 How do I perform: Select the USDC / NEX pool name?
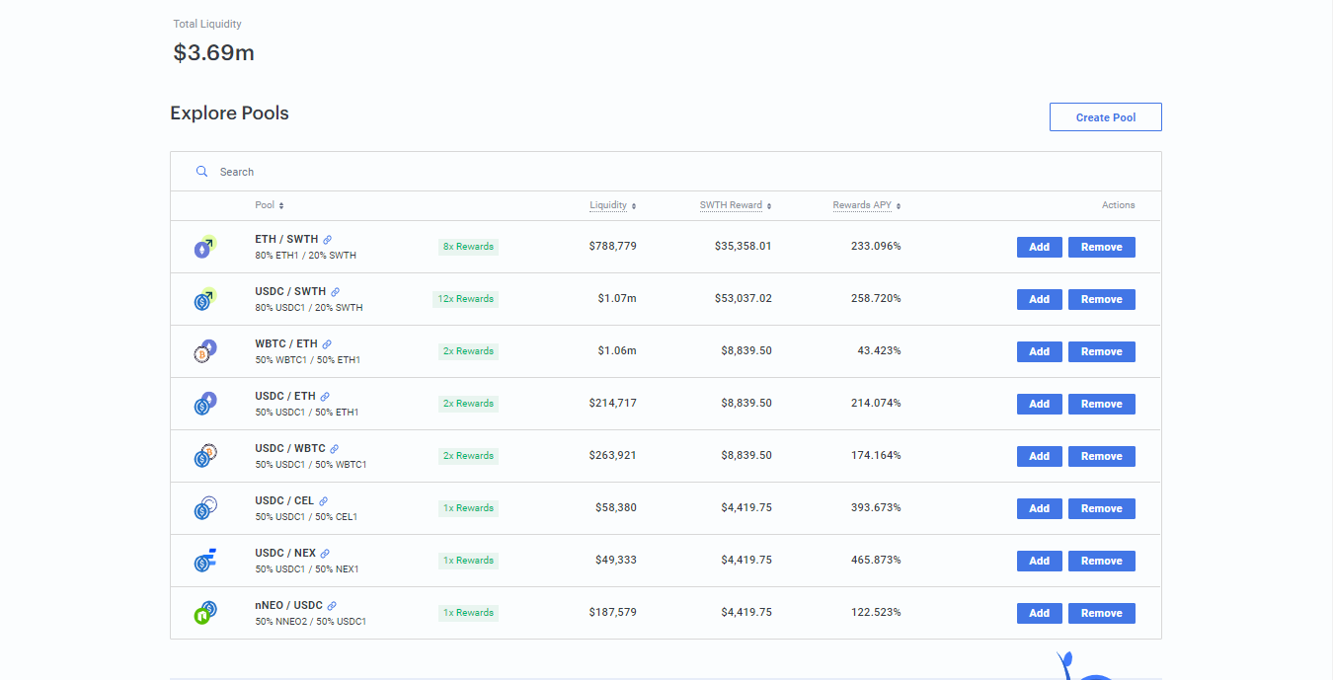(285, 554)
